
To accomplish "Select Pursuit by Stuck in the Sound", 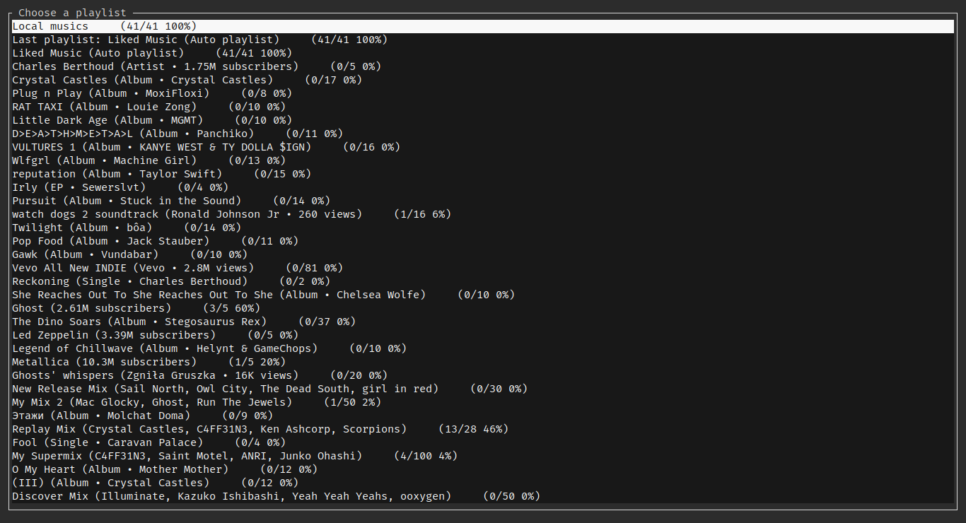I will coord(483,201).
